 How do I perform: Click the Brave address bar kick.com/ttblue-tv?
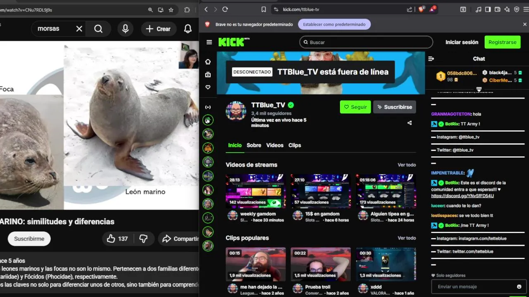click(x=301, y=9)
